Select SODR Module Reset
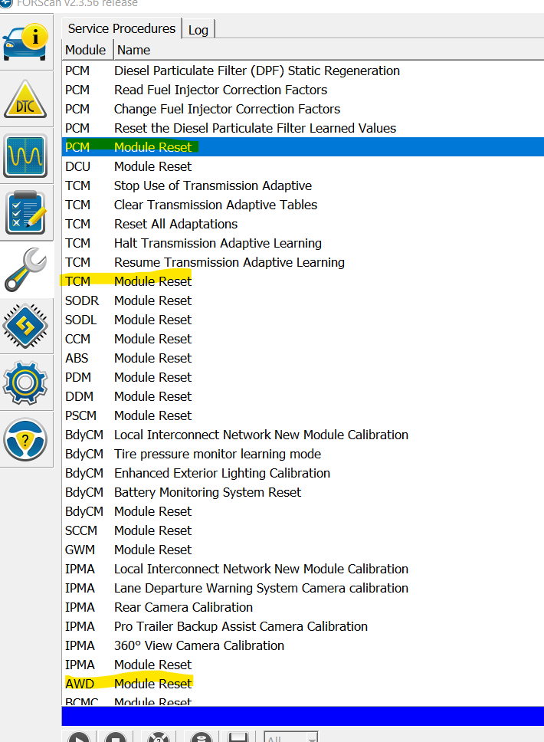 [303, 300]
